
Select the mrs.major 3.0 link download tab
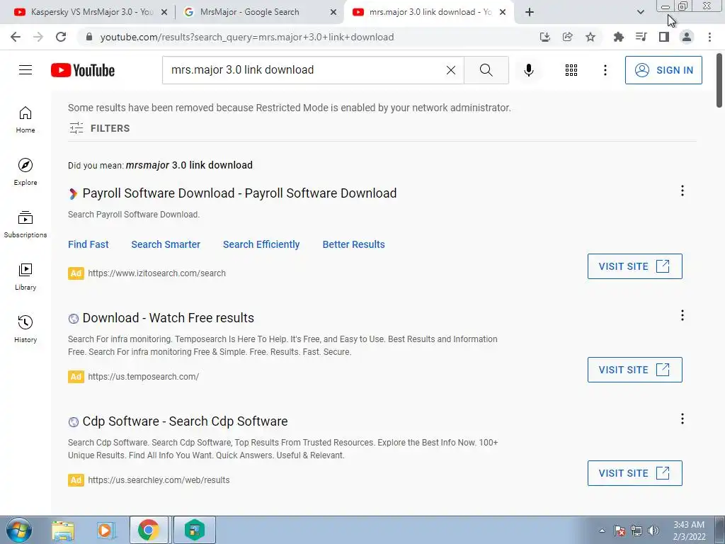(x=422, y=12)
